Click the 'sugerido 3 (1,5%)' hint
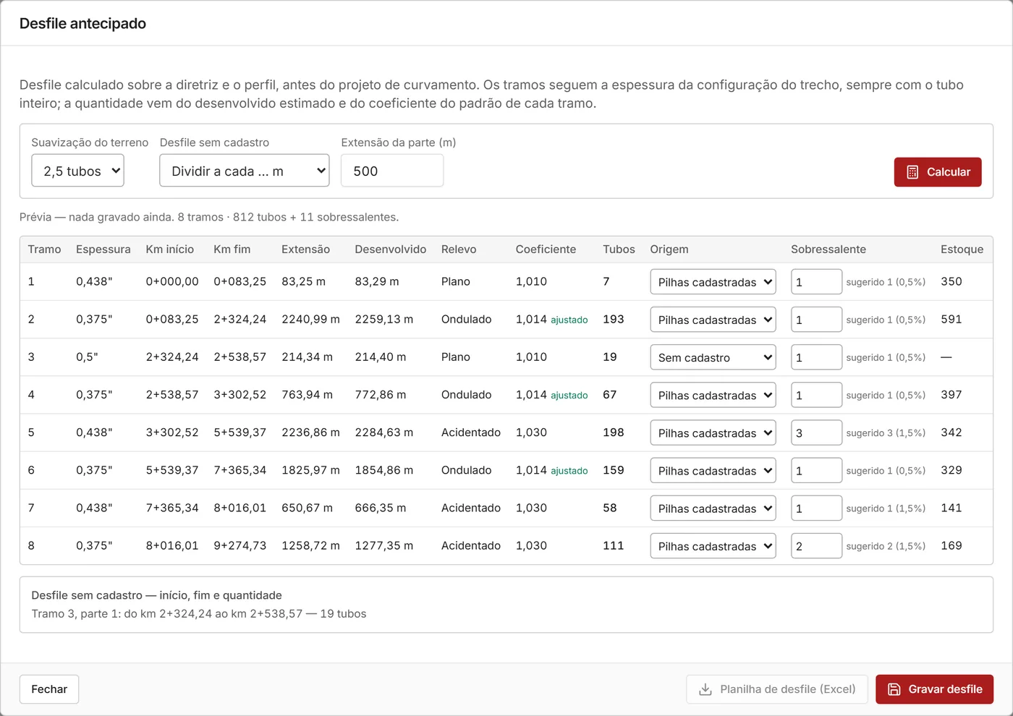Image resolution: width=1013 pixels, height=716 pixels. click(886, 432)
